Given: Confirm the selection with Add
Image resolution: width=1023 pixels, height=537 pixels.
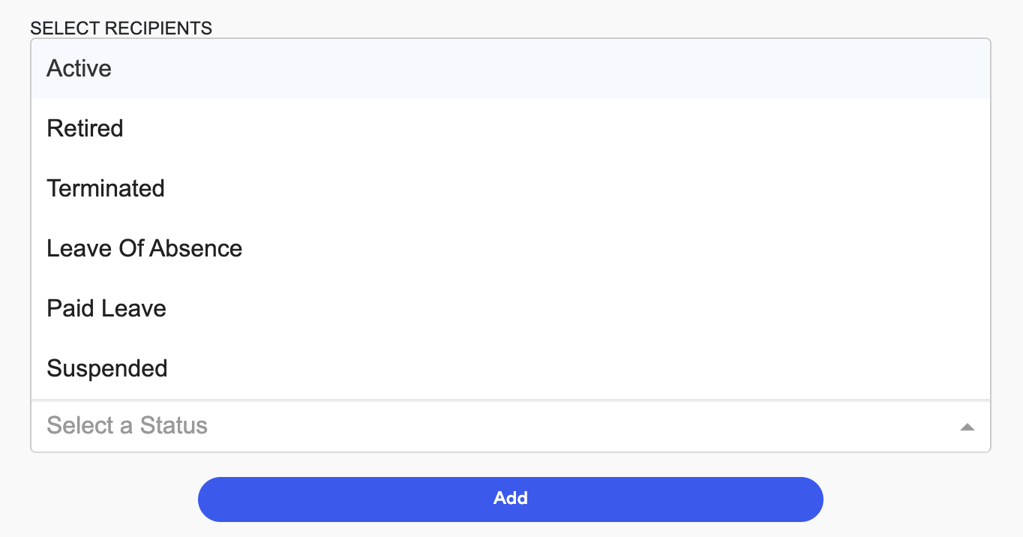Looking at the screenshot, I should pos(511,499).
